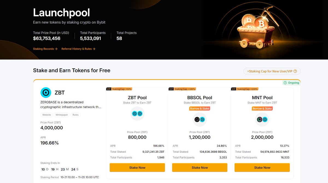Open the ZBT Whitepaper tag
This screenshot has width=328, height=183.
(61, 115)
